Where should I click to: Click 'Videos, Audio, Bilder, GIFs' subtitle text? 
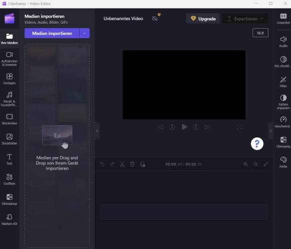(x=46, y=22)
